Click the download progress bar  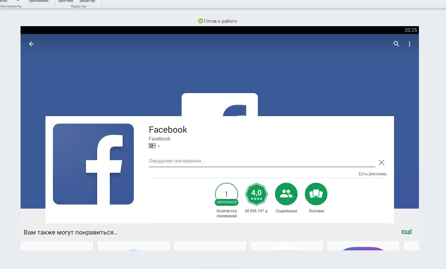point(262,167)
